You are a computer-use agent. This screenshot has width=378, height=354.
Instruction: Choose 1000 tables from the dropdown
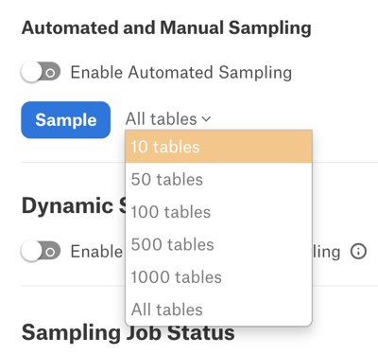[x=218, y=277]
